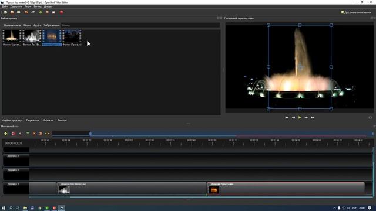The image size is (376, 211).
Task: Import files with the green plus icon
Action: click(41, 12)
